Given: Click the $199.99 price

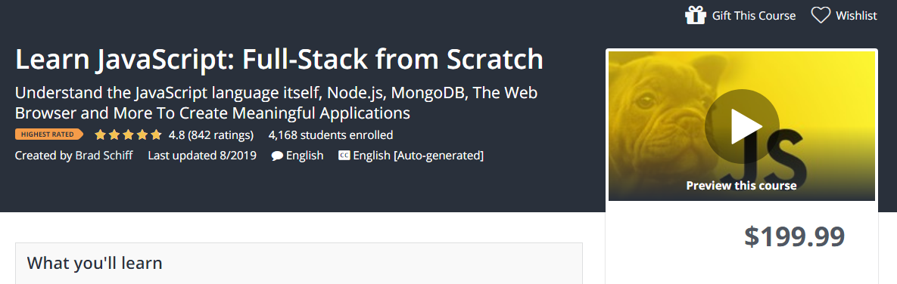Looking at the screenshot, I should click(x=794, y=236).
